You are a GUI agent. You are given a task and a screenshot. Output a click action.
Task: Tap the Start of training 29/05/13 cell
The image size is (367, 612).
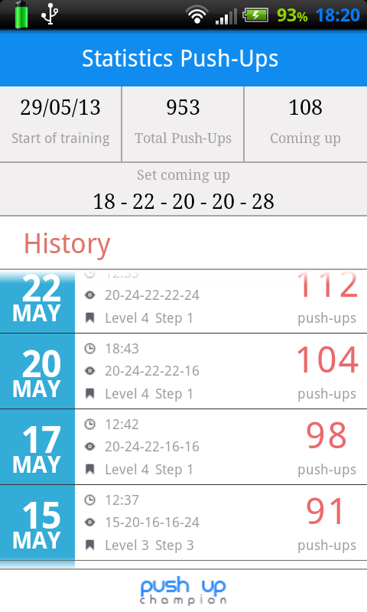[60, 124]
